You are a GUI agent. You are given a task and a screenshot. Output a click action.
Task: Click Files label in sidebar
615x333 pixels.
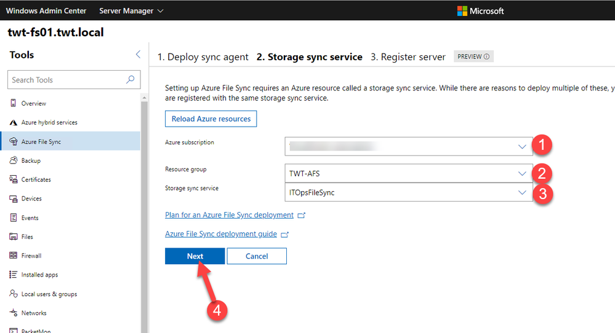27,237
